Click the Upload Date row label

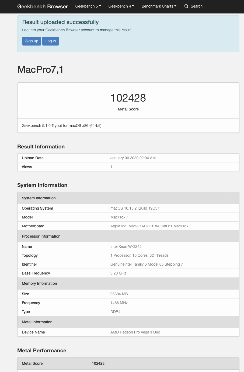[x=33, y=158]
